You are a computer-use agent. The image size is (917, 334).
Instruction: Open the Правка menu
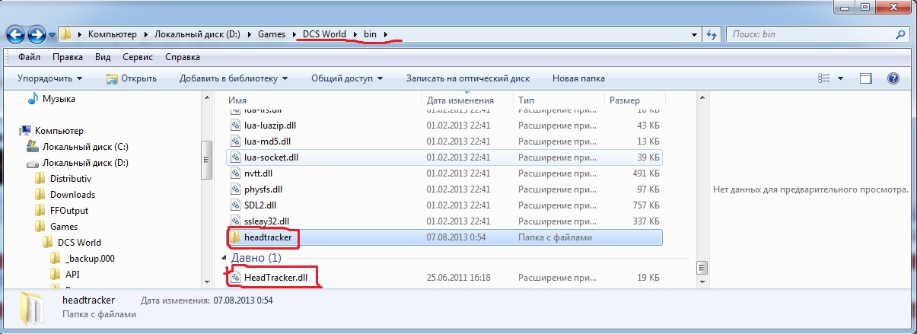click(68, 57)
